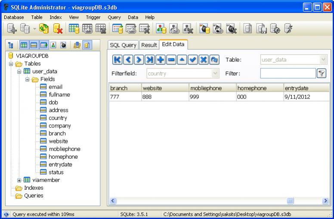Insert a new record with plus button
Viewport: 334px width, 219px height.
point(160,60)
